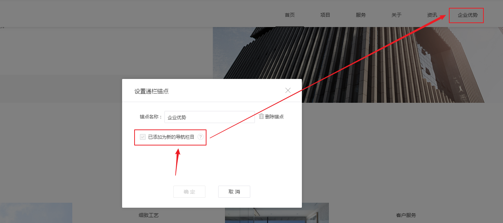
Task: Click the 删除锚点 text link
Action: coord(274,117)
